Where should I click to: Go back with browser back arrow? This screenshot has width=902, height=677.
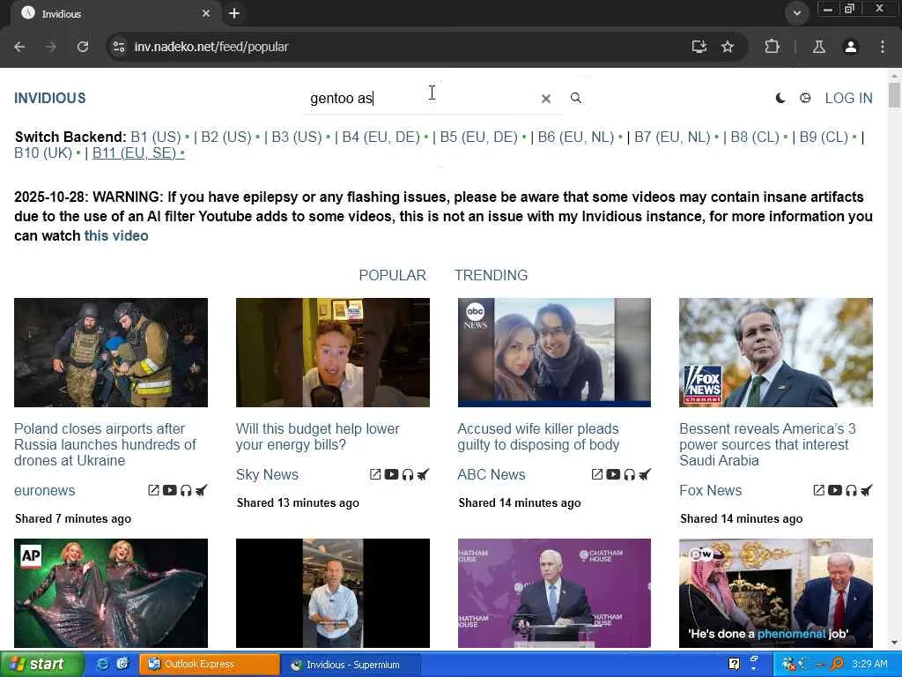click(x=19, y=47)
